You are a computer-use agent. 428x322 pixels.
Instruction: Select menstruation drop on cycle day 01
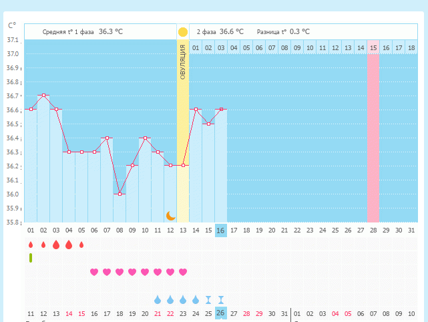point(31,245)
